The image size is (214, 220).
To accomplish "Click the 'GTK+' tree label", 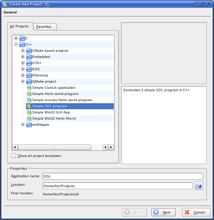I will (37, 63).
